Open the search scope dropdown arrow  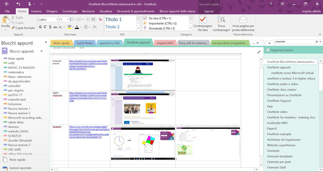click(x=320, y=42)
